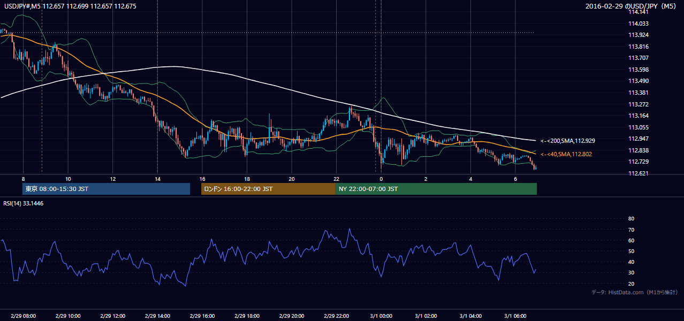Click the 2016-02-29 USD/JPY (M5) chart title
The image size is (684, 321).
tap(632, 6)
